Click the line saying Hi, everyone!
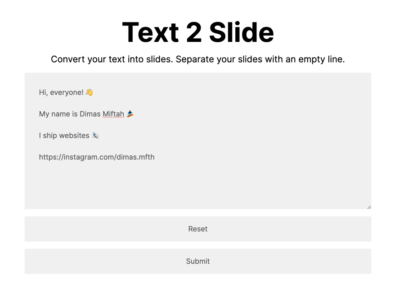The image size is (395, 298). [x=62, y=92]
